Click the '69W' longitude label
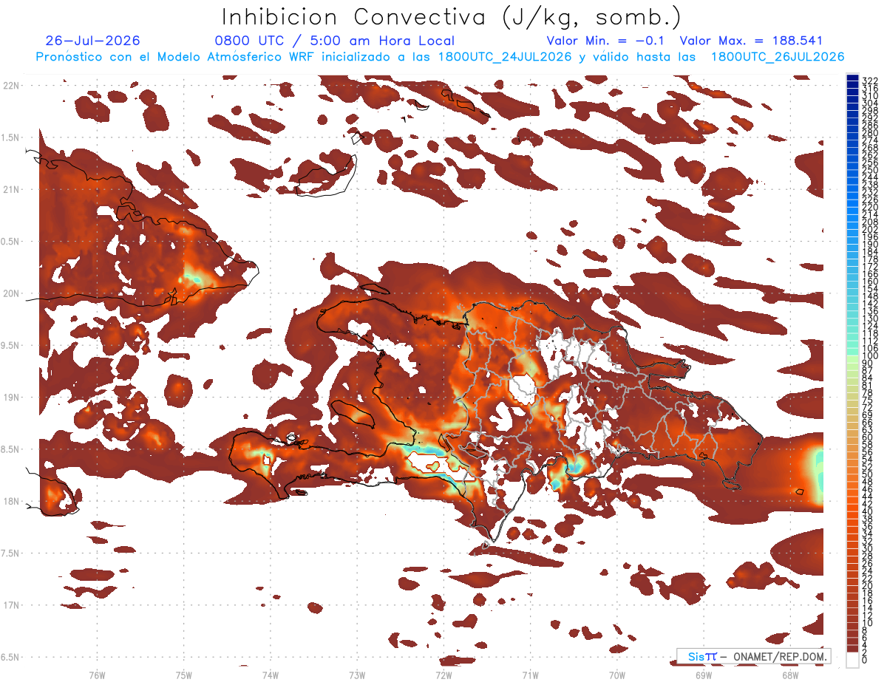887x685 pixels. click(x=704, y=675)
